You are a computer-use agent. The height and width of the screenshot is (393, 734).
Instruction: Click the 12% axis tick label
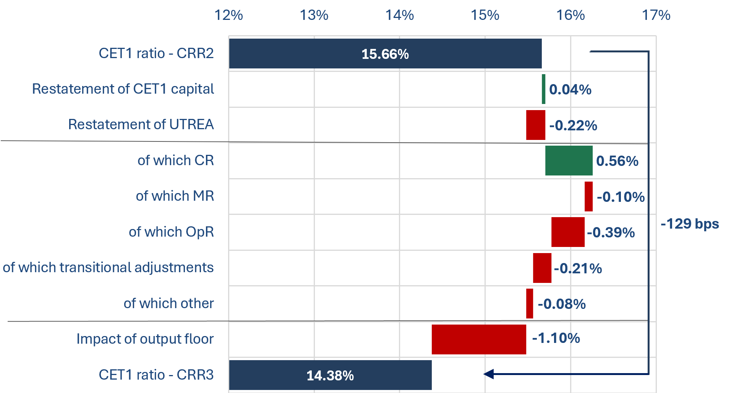[x=228, y=15]
